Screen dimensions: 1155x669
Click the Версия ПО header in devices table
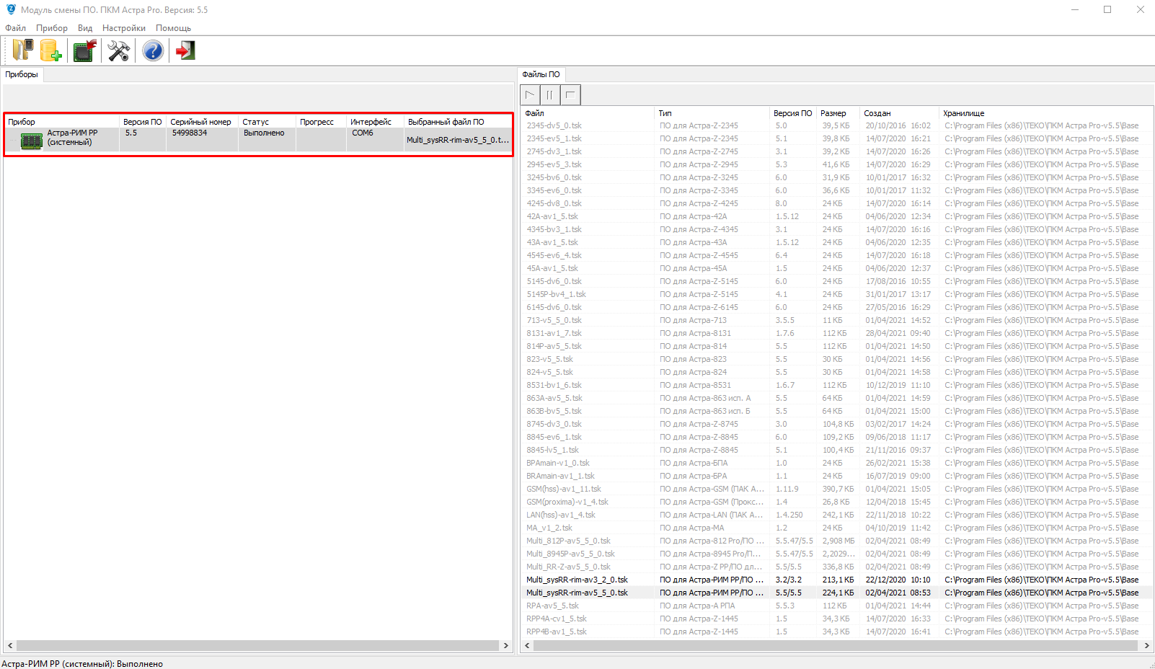(x=143, y=122)
